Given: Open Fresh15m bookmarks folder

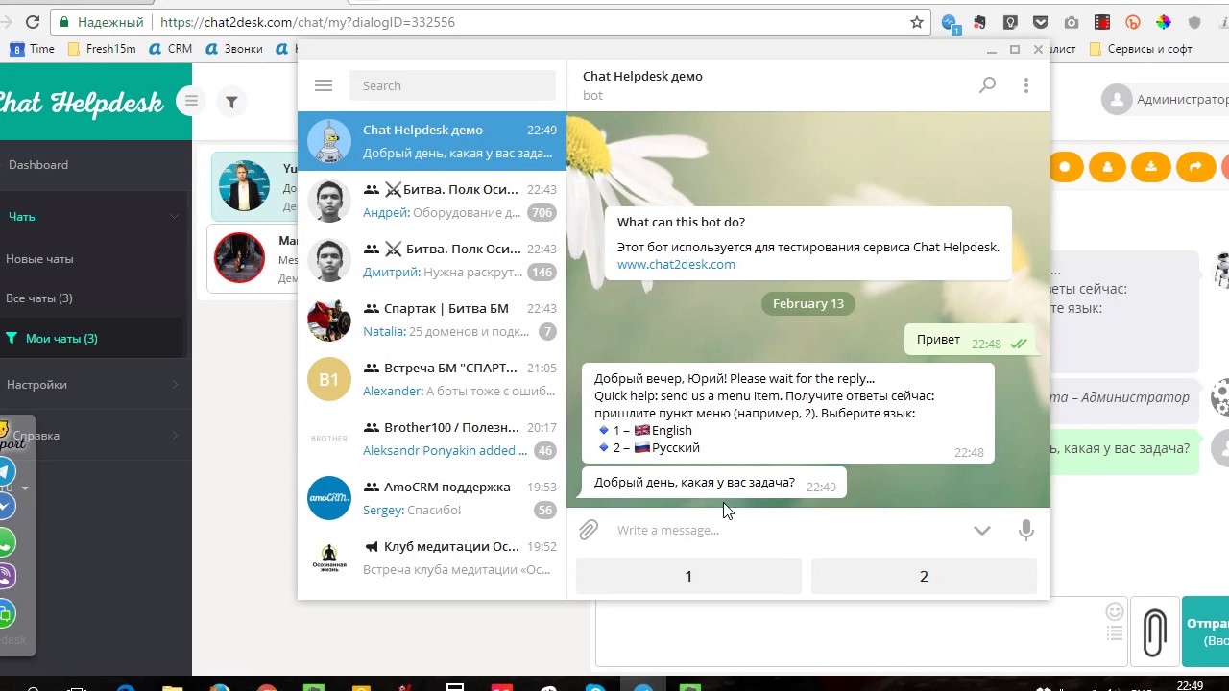Looking at the screenshot, I should pyautogui.click(x=102, y=48).
